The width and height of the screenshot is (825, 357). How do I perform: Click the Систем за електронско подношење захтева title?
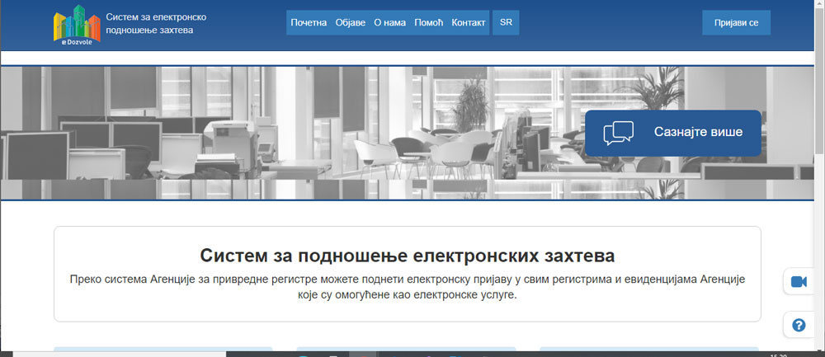tap(156, 24)
